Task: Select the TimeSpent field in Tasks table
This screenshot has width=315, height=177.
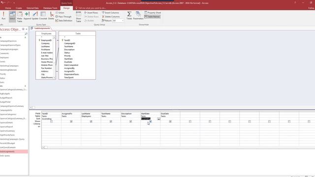Action: point(69,78)
